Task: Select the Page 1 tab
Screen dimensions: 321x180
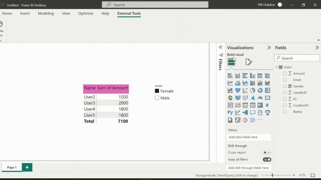Action: [12, 167]
